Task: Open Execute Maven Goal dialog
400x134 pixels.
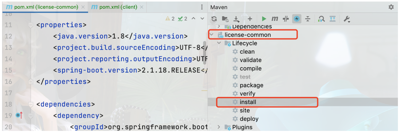Action: click(275, 19)
